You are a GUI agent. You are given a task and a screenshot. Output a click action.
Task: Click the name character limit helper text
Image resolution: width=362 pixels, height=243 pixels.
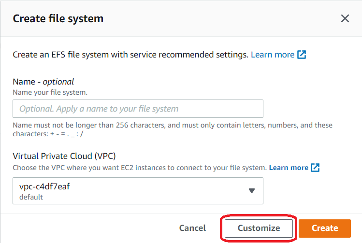172,129
